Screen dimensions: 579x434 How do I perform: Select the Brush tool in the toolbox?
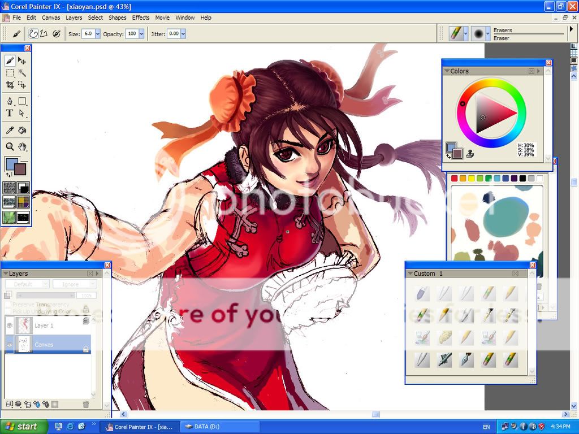(10, 60)
